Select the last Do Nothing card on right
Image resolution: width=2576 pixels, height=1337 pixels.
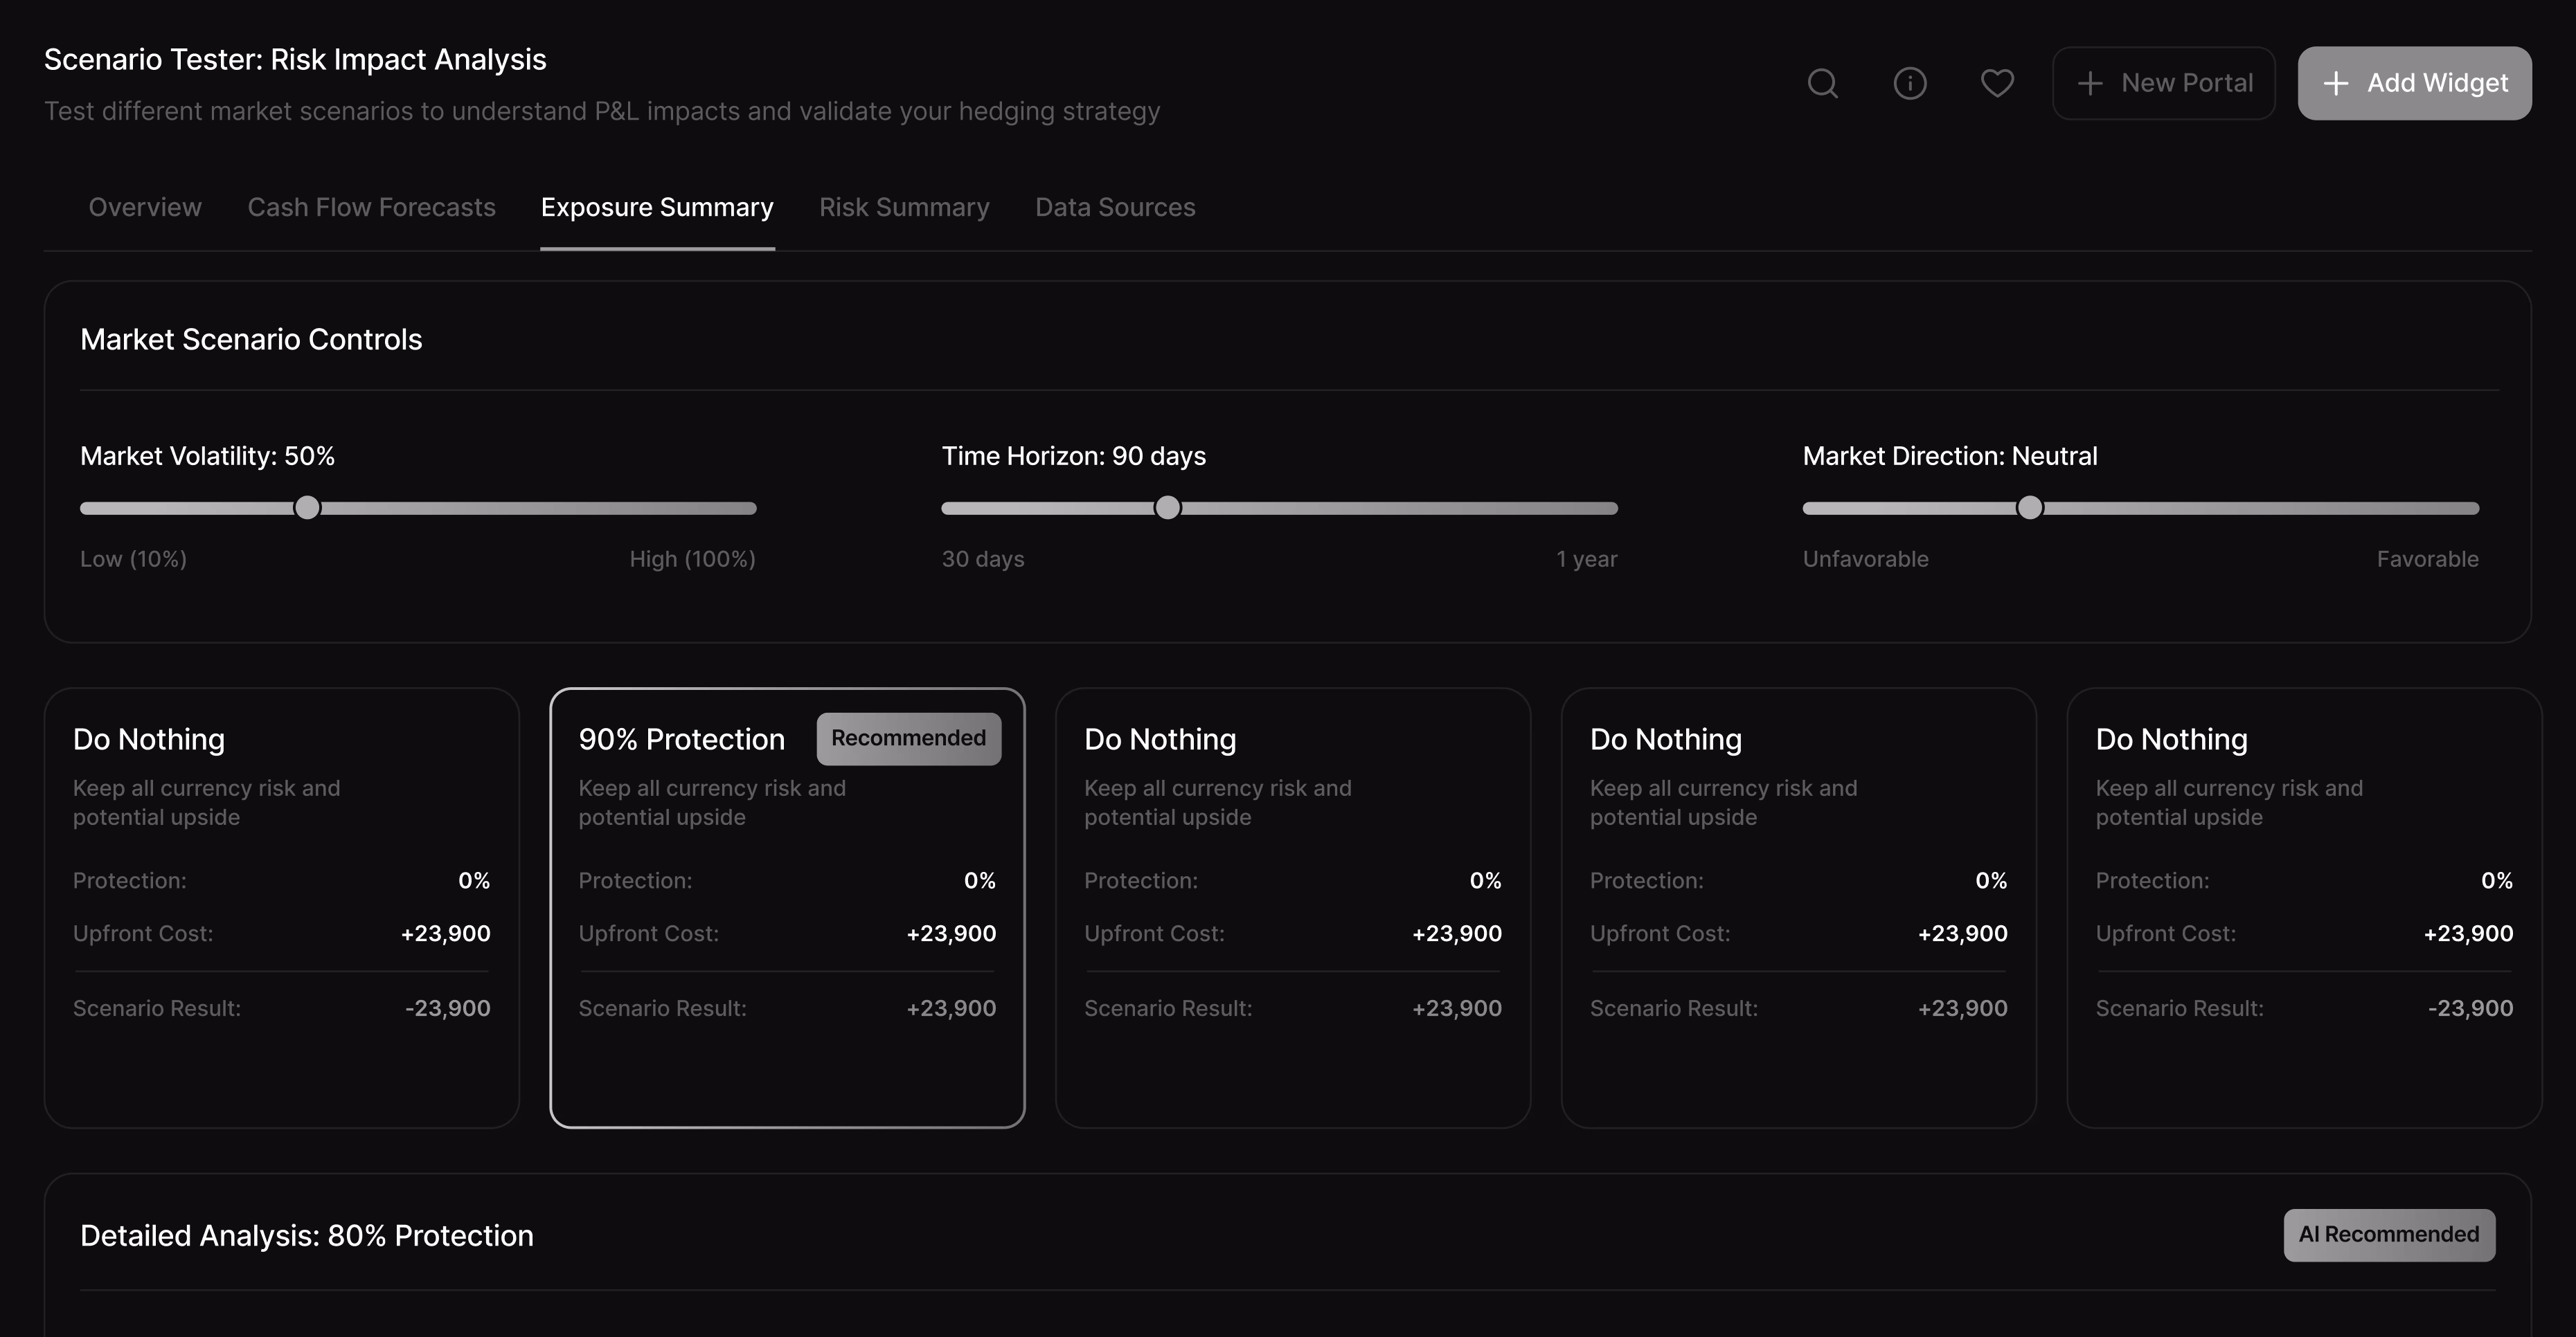(x=2303, y=907)
